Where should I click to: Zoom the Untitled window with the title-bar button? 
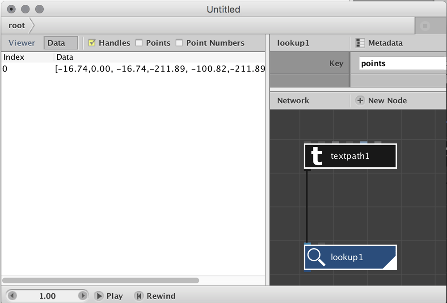[39, 9]
